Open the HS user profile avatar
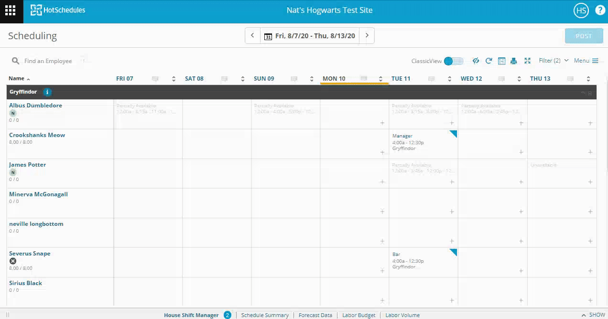 pyautogui.click(x=581, y=11)
